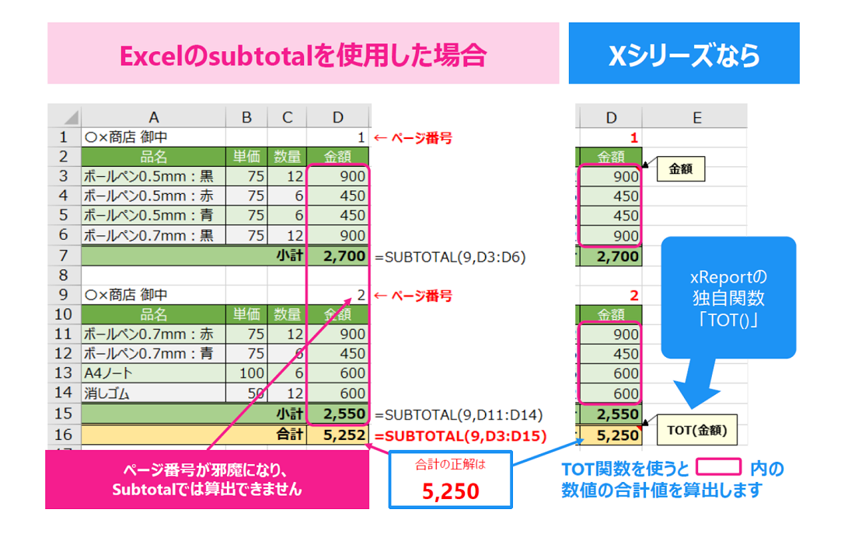Click the xReportの独自関数 blue callout
The width and height of the screenshot is (855, 551).
728,297
